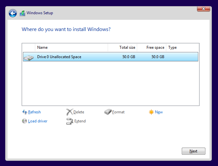Click the Refresh arrows icon
Screen dimensions: 218x166
25,112
